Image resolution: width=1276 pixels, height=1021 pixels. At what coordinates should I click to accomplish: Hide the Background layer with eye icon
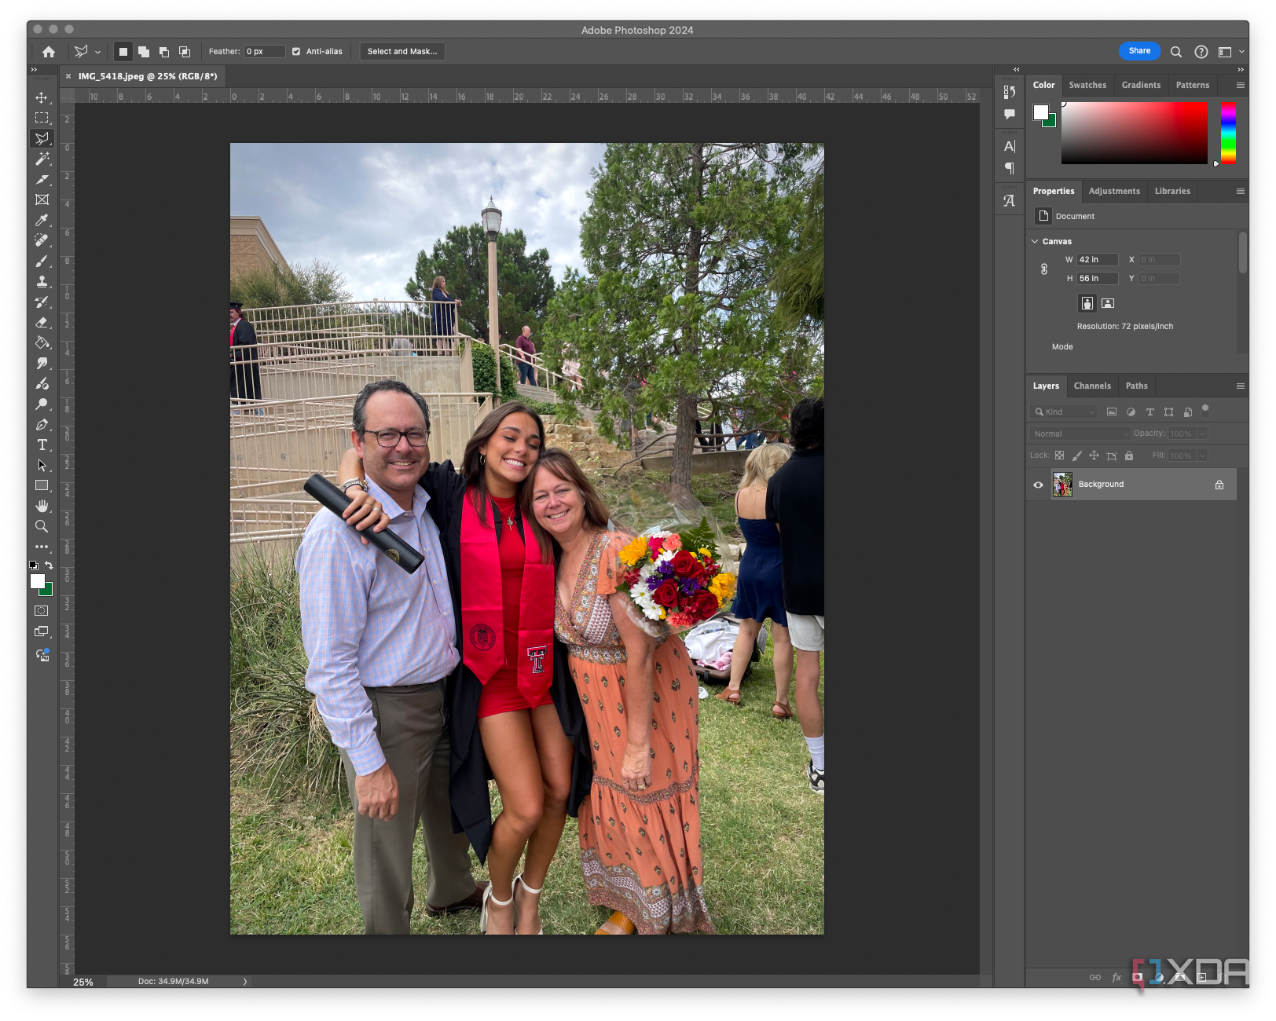pyautogui.click(x=1038, y=485)
